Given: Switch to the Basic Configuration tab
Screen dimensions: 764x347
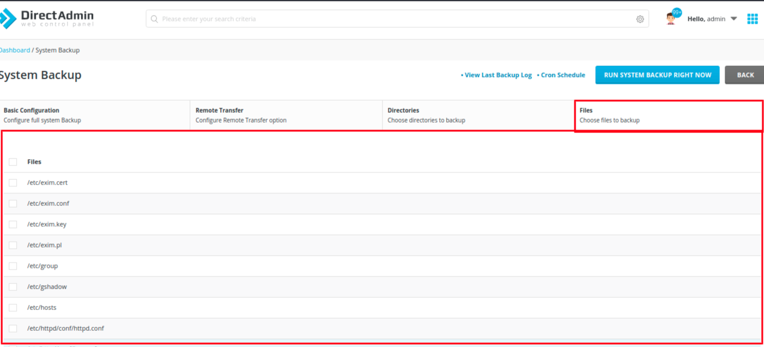Looking at the screenshot, I should (95, 115).
